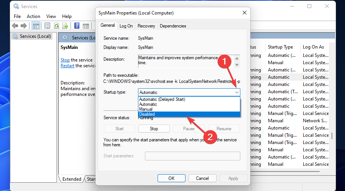This screenshot has width=345, height=191.
Task: Choose Automatic from the startup type list
Action: (189, 104)
